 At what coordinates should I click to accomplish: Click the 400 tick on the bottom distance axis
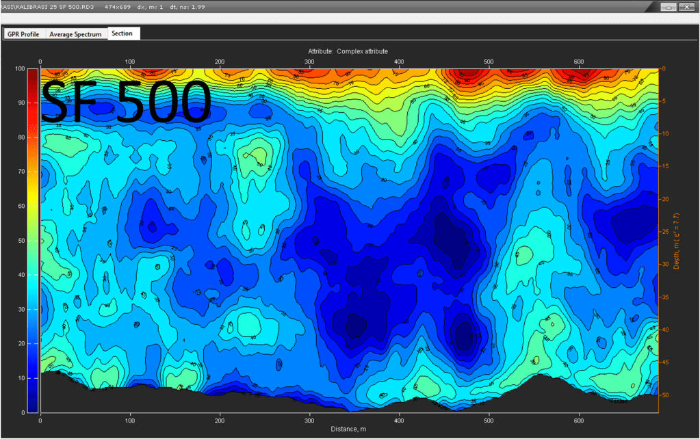point(399,422)
